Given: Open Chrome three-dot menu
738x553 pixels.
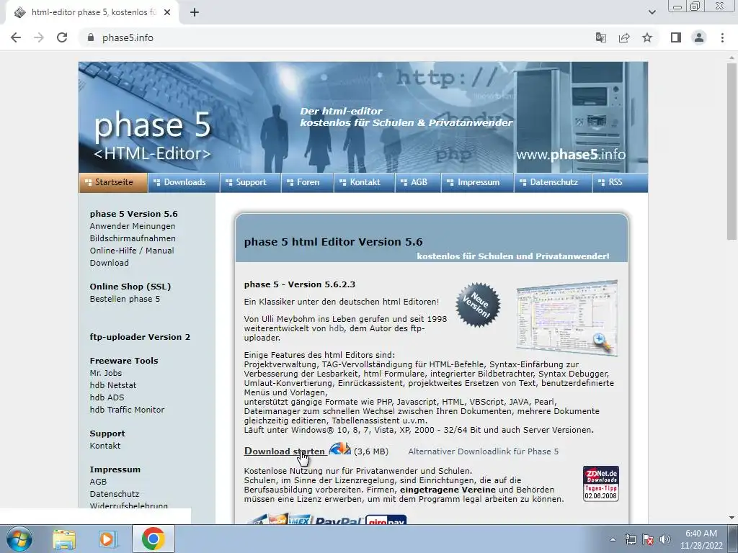Looking at the screenshot, I should 722,37.
